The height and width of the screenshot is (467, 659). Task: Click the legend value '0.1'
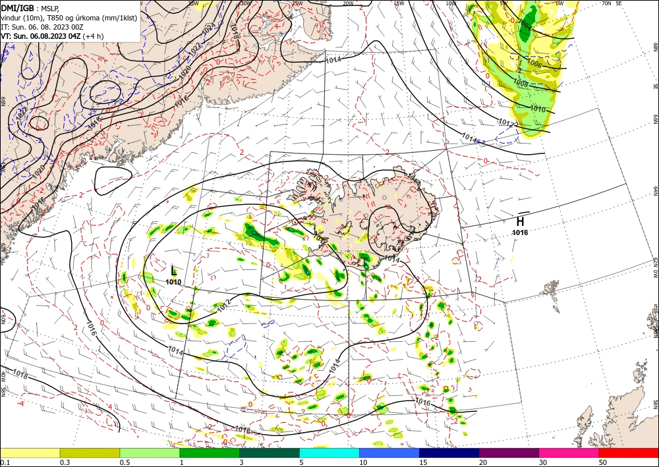coord(4,462)
